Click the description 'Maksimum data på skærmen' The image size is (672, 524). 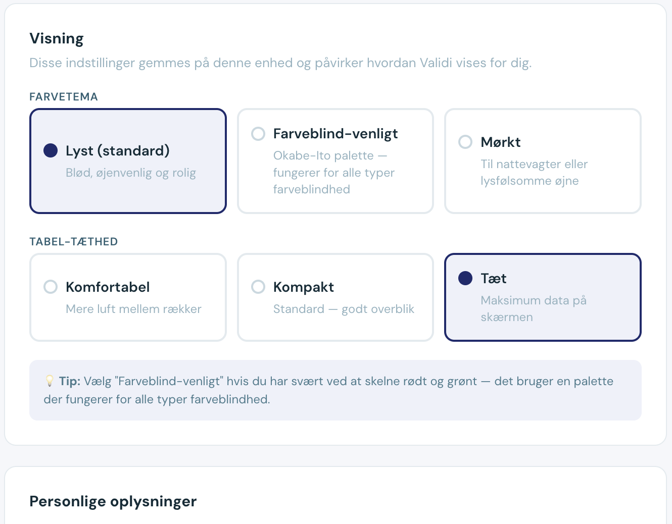533,308
